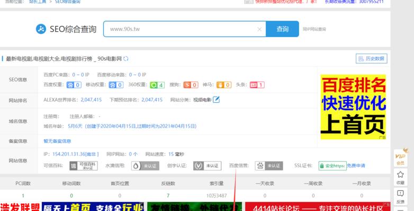Click 百度PC来路 0 ~ 0 IP value

[x=81, y=75]
